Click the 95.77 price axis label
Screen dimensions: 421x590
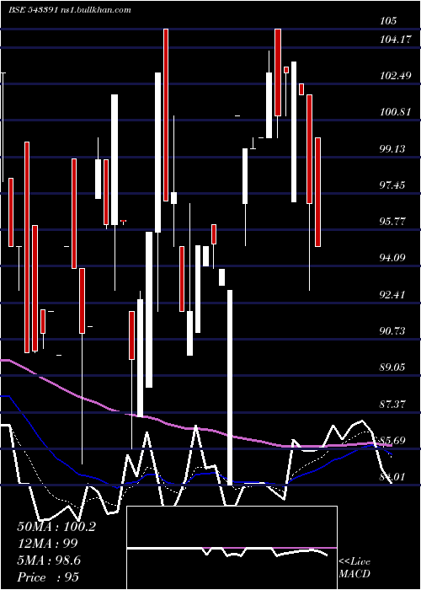click(393, 221)
